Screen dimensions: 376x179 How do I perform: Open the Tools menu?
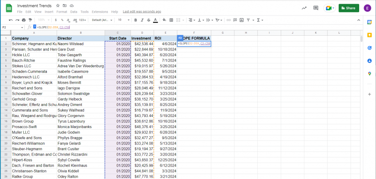85,11
